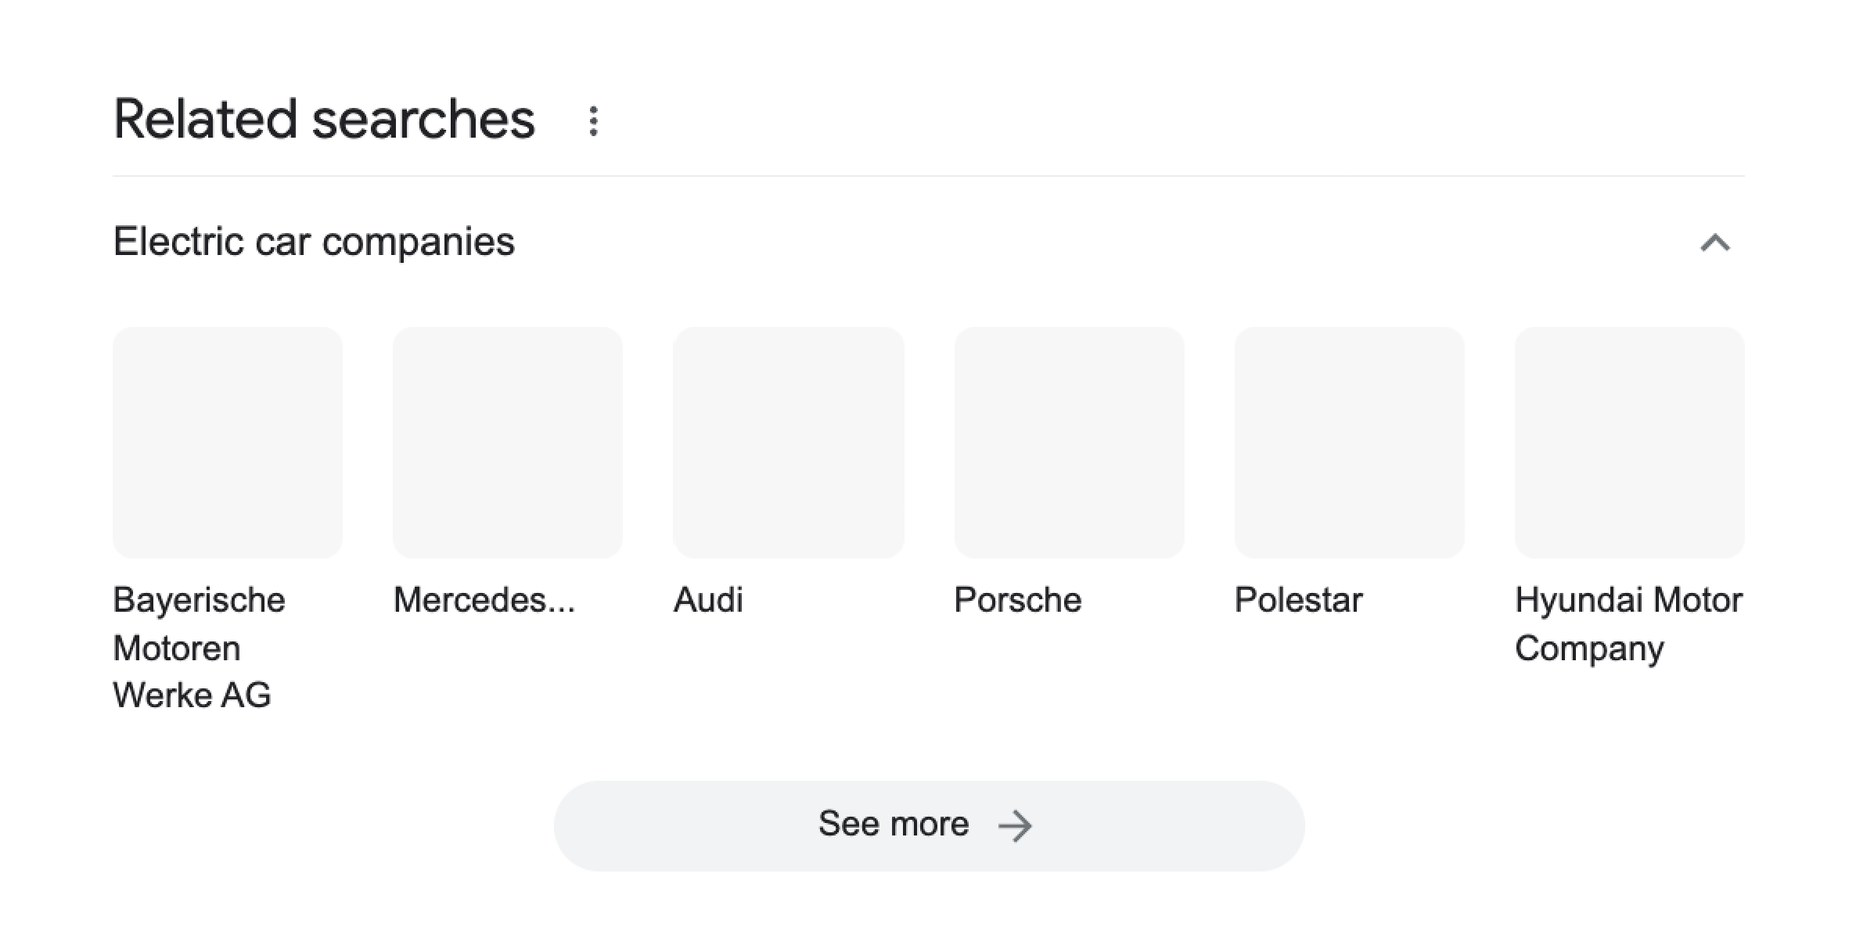Click the Related searches heading

(324, 120)
